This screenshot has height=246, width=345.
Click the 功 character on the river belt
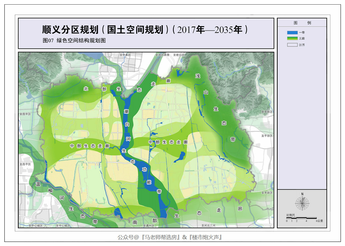pyautogui.click(x=144, y=169)
